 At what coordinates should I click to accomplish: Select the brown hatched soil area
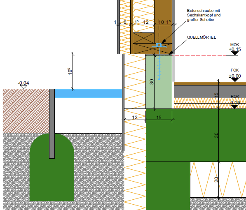pyautogui.click(x=26, y=111)
